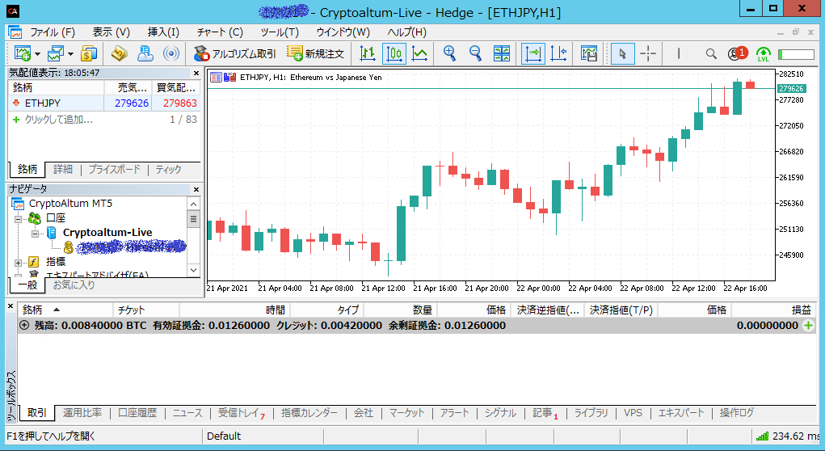825x451 pixels.
Task: Click green plus at balance row end
Action: click(x=808, y=325)
